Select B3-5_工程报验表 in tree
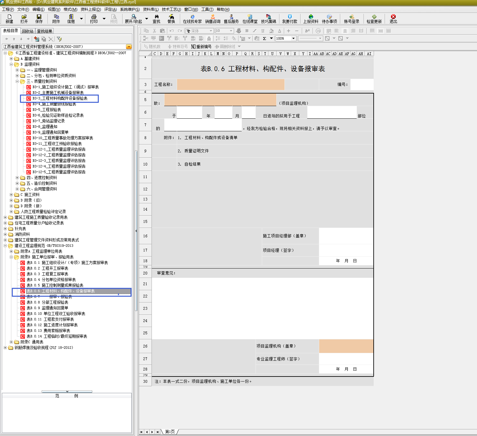Viewport: 477px width, 436px height. pos(47,110)
